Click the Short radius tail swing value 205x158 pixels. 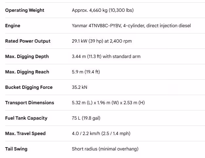pos(105,149)
